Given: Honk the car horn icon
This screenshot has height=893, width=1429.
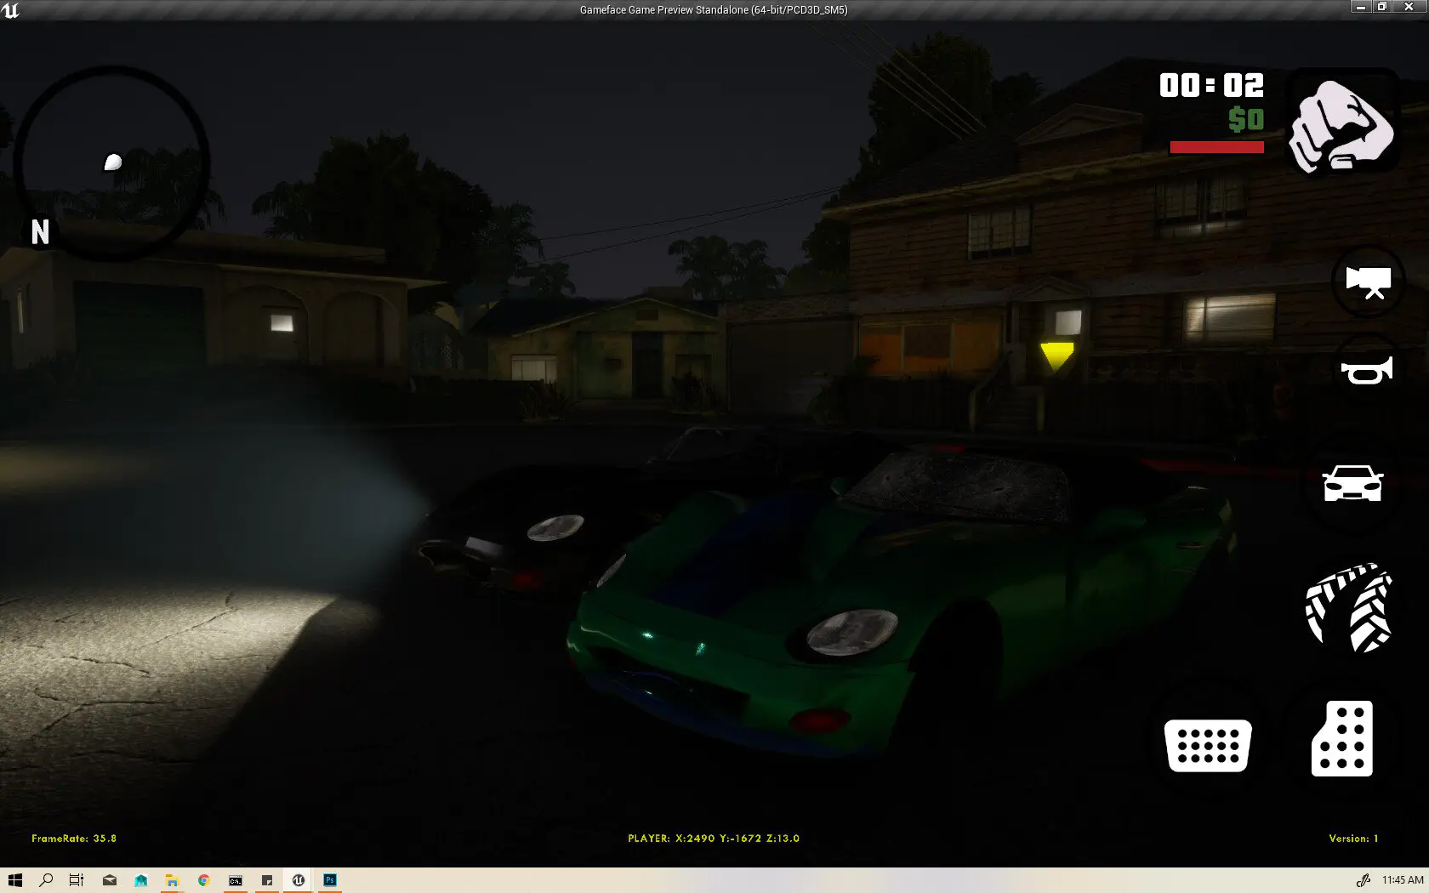Looking at the screenshot, I should (1367, 372).
